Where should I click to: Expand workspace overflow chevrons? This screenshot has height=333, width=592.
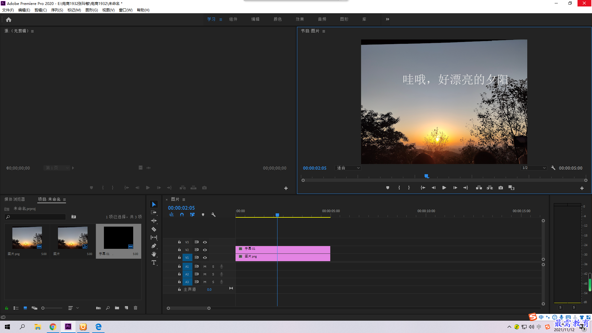pos(388,19)
